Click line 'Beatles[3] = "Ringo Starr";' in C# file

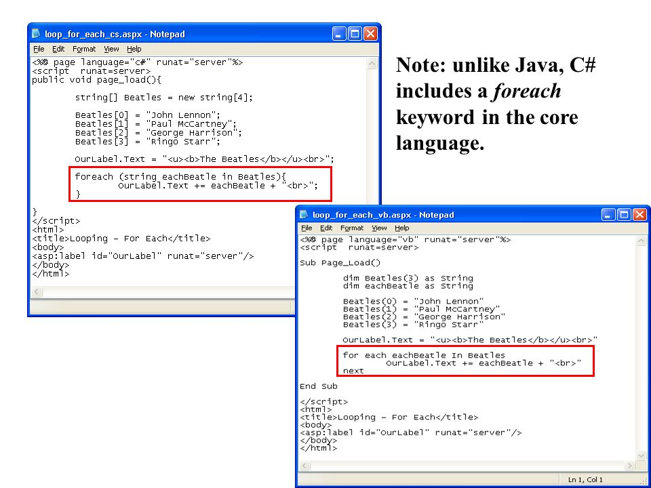147,142
